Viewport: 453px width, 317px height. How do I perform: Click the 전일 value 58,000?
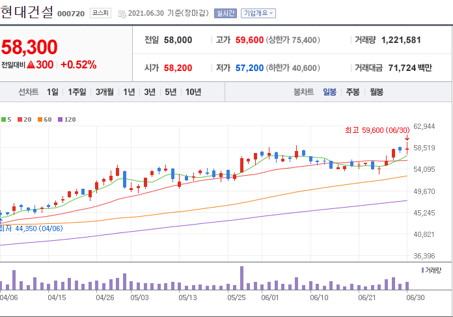tap(178, 40)
